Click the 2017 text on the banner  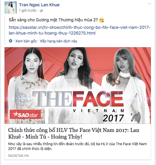[x=113, y=118]
